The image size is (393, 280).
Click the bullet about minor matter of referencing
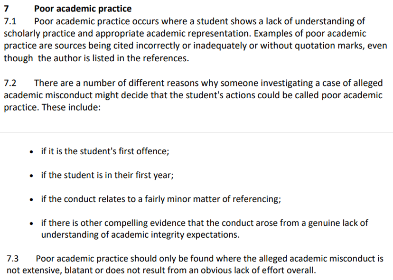[161, 199]
